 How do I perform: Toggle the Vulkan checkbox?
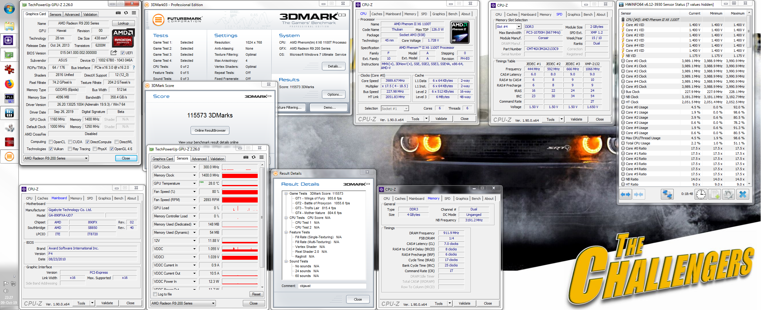(x=51, y=149)
